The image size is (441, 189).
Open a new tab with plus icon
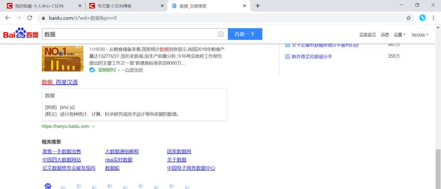pyautogui.click(x=258, y=6)
